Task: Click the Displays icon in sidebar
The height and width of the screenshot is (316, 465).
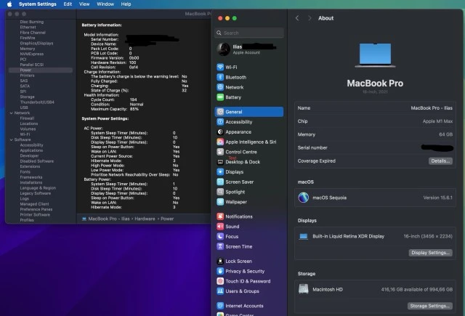Action: (x=220, y=172)
